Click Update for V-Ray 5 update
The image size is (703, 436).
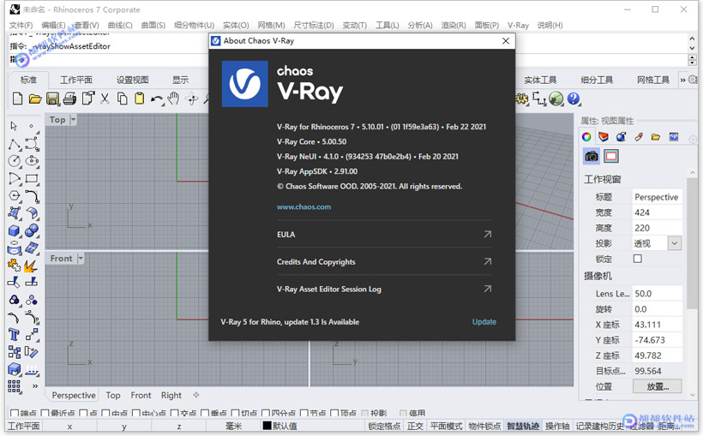[x=484, y=322]
